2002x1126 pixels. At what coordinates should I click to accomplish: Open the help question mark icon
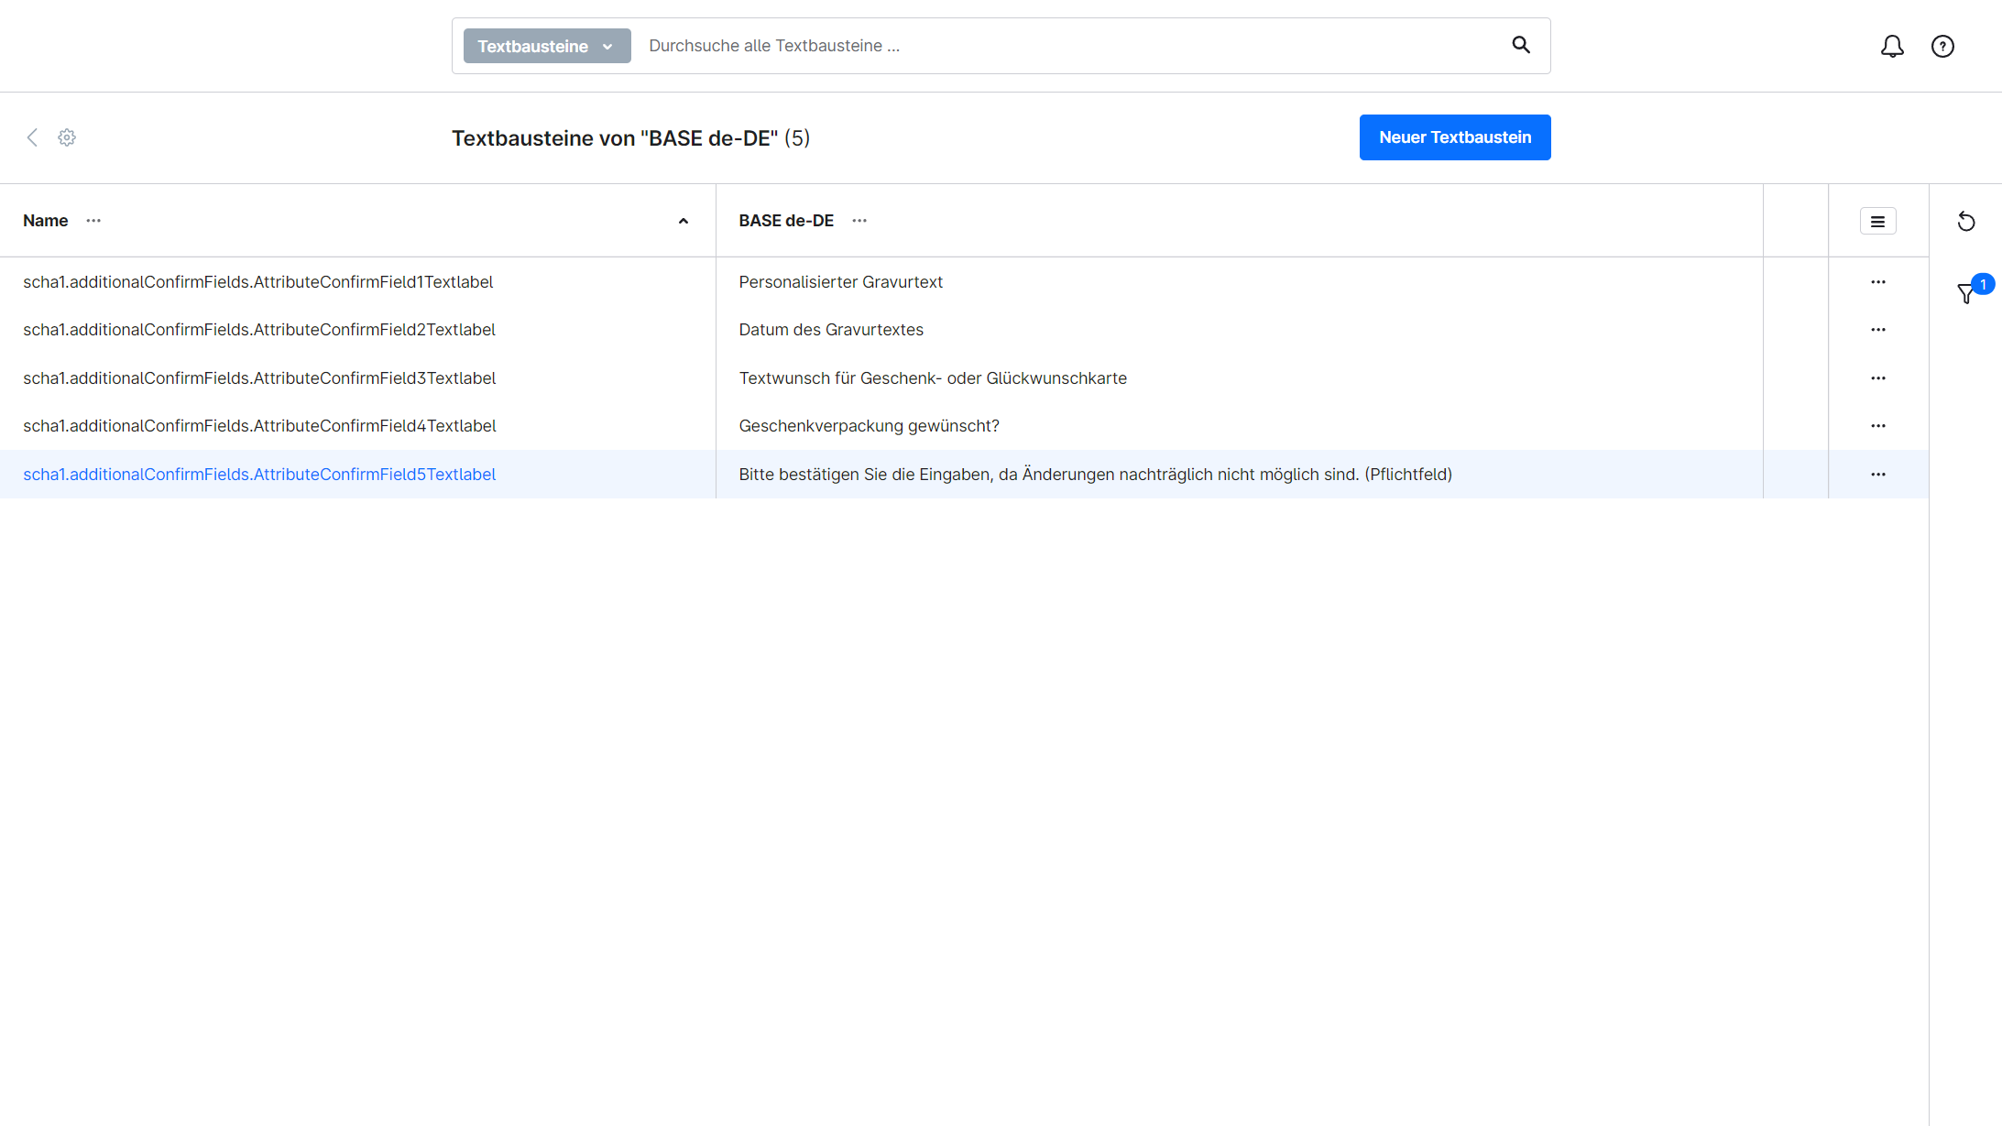point(1942,46)
